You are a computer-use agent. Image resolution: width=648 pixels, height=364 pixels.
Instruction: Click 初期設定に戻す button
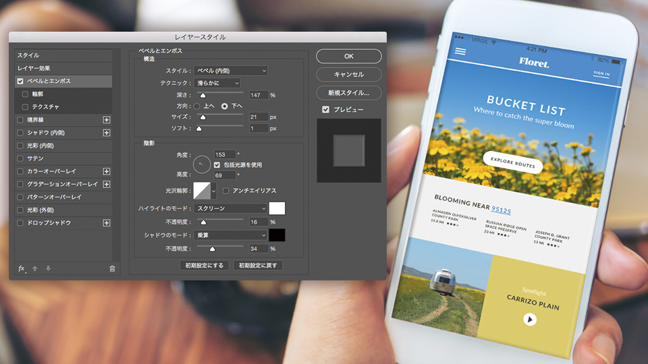258,266
